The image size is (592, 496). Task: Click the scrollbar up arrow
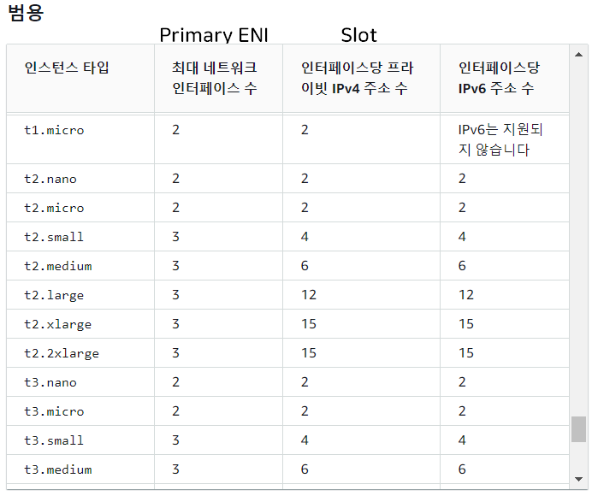coord(578,55)
